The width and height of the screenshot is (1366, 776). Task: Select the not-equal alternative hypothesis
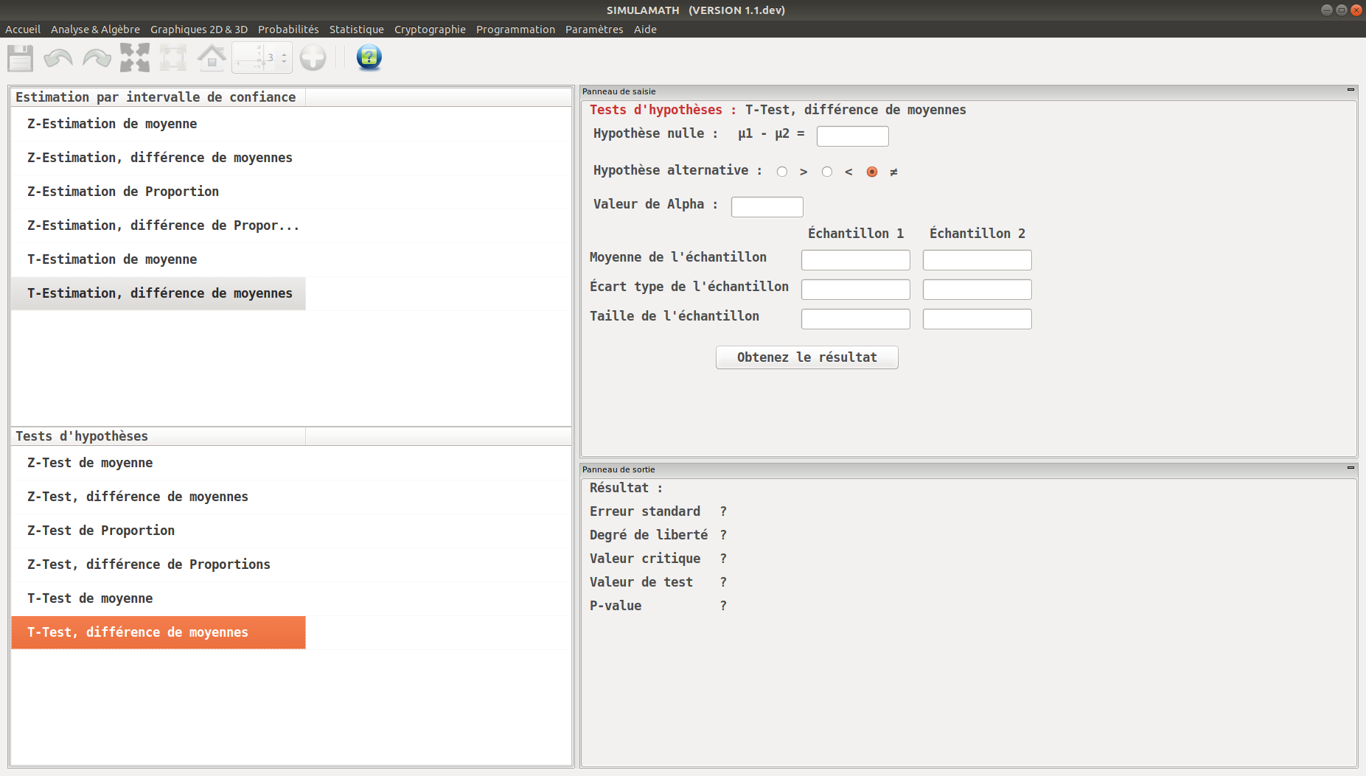click(x=872, y=172)
